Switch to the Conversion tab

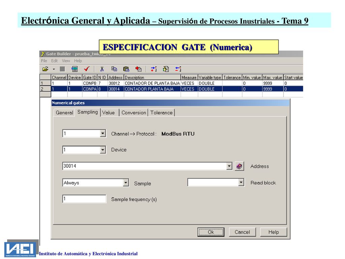tap(134, 113)
